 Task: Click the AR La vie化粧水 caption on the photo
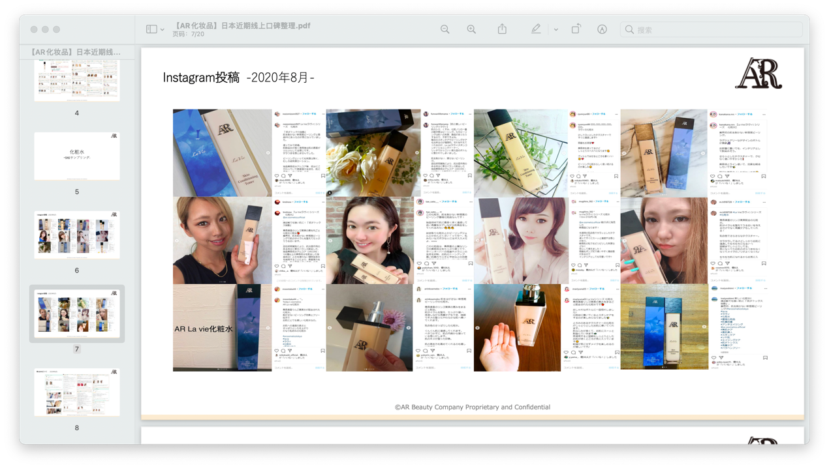[x=204, y=329]
